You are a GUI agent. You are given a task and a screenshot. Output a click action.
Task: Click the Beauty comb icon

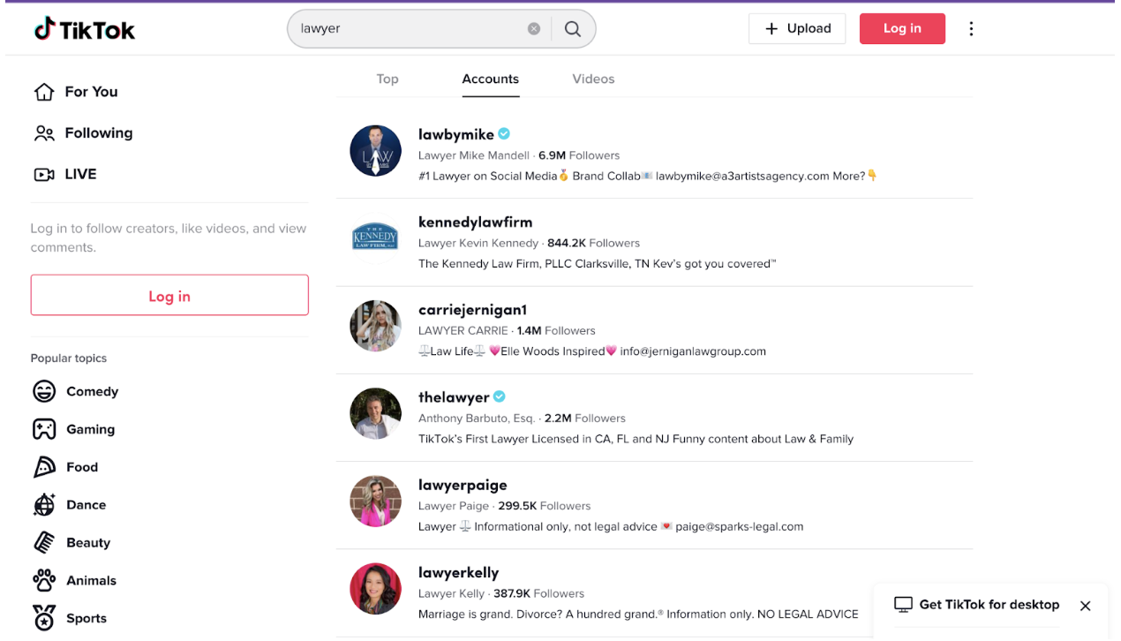[44, 543]
